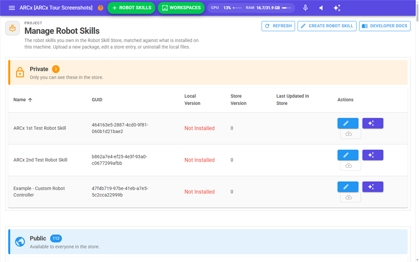This screenshot has height=262, width=419.
Task: Click the Public section heading
Action: 38,238
